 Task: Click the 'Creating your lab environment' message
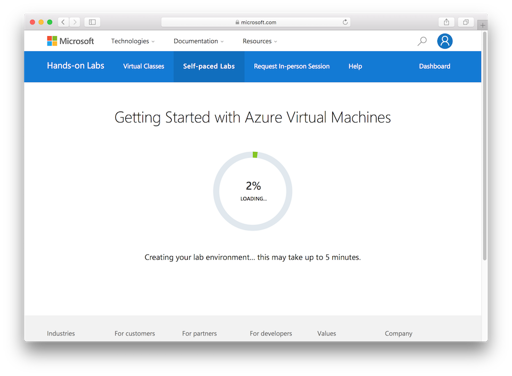click(253, 257)
